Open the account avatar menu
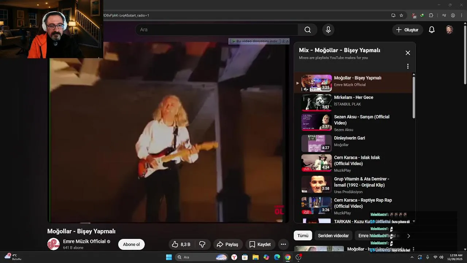This screenshot has width=467, height=263. click(449, 30)
